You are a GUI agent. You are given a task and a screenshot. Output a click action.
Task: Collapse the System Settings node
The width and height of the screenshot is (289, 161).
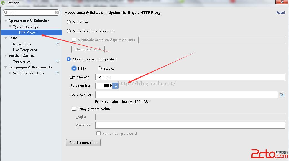10,27
